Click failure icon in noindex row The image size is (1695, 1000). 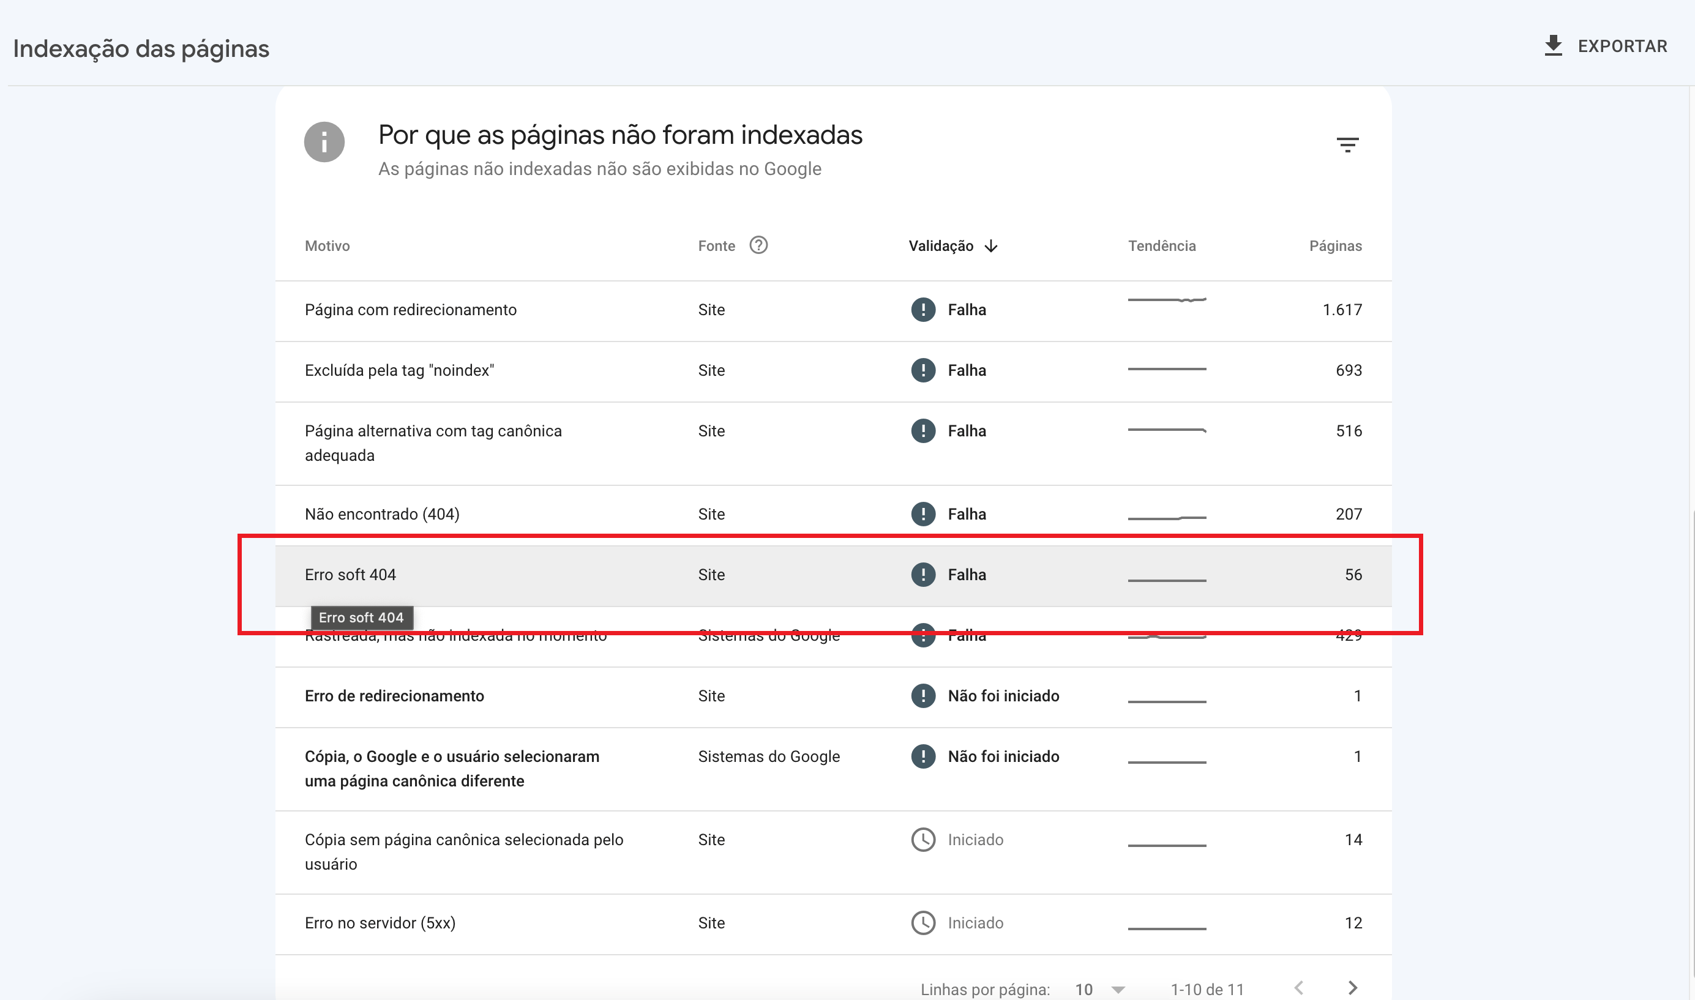coord(922,371)
